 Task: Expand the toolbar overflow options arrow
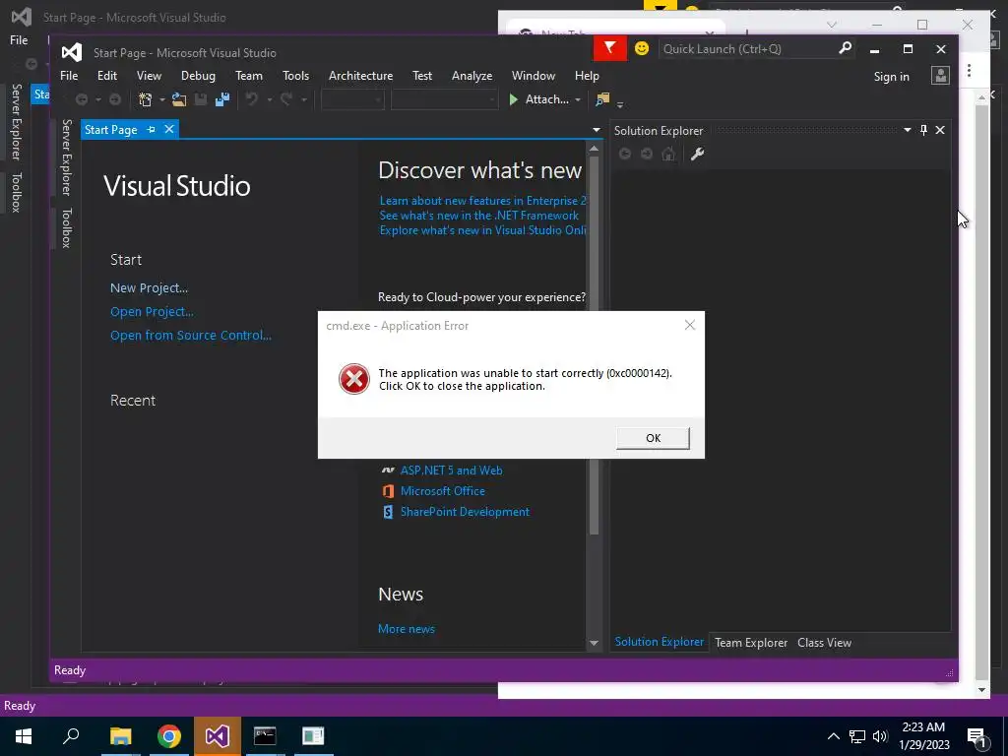[620, 104]
